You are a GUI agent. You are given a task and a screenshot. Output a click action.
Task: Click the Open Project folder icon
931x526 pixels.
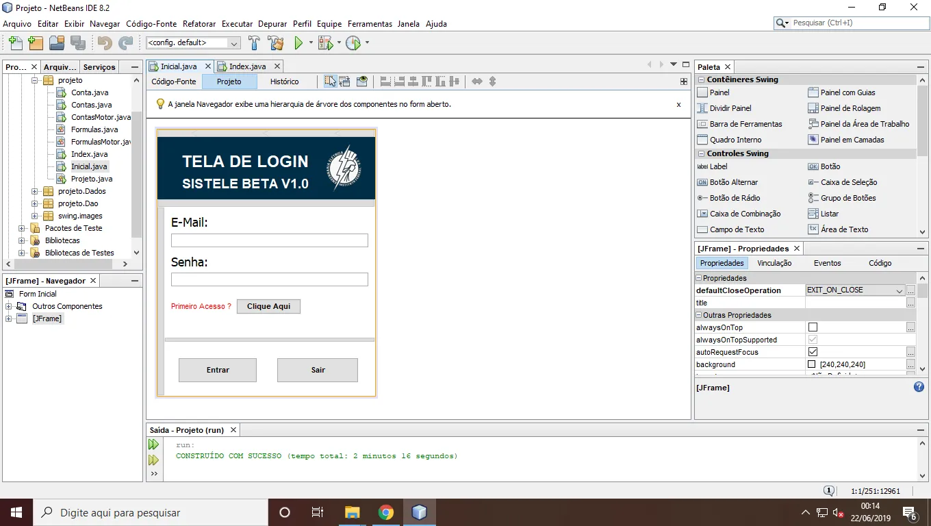tap(57, 43)
